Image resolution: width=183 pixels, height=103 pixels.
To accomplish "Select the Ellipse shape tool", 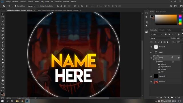I will click(x=3, y=77).
